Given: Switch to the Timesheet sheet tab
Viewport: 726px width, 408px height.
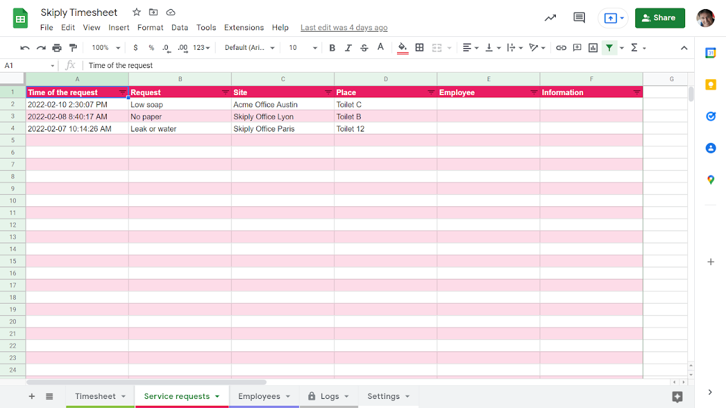Looking at the screenshot, I should (x=100, y=397).
